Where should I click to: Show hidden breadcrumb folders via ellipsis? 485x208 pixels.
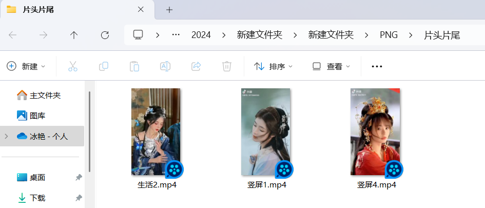(176, 35)
